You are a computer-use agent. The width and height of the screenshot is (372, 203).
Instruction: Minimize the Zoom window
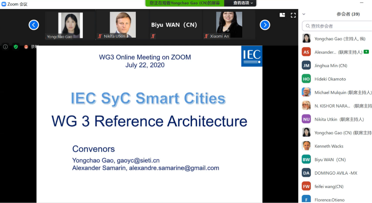[362, 3]
